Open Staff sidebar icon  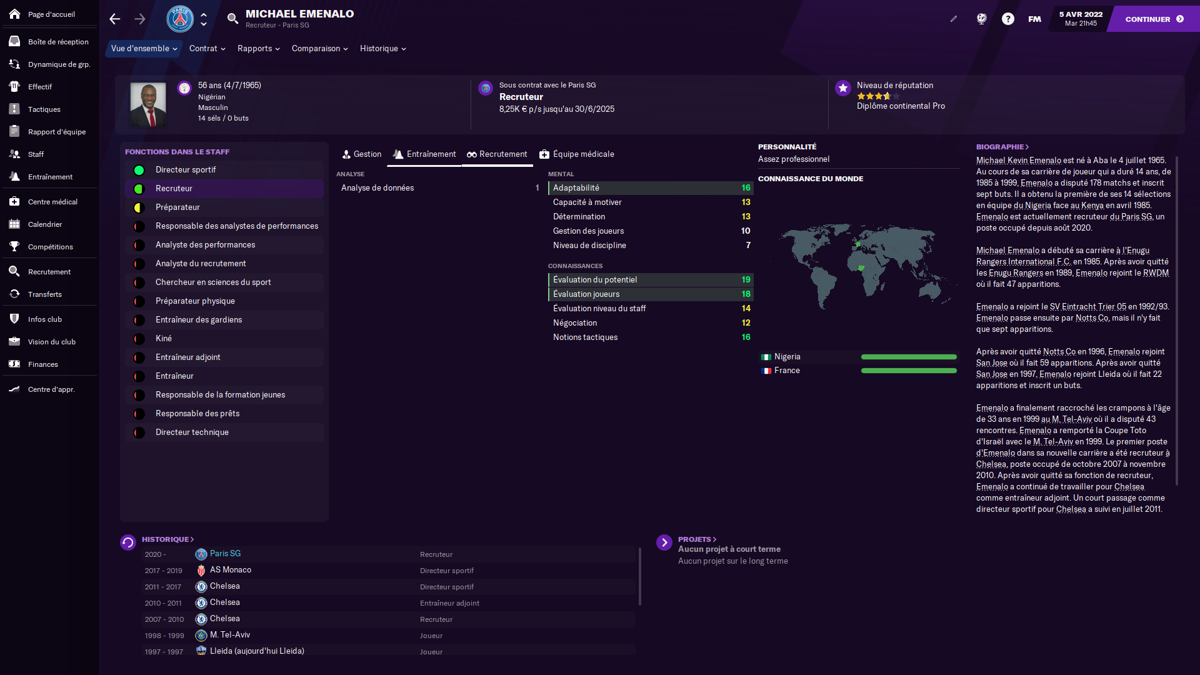point(14,154)
